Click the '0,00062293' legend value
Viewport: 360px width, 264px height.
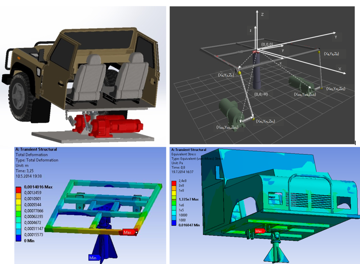click(34, 217)
